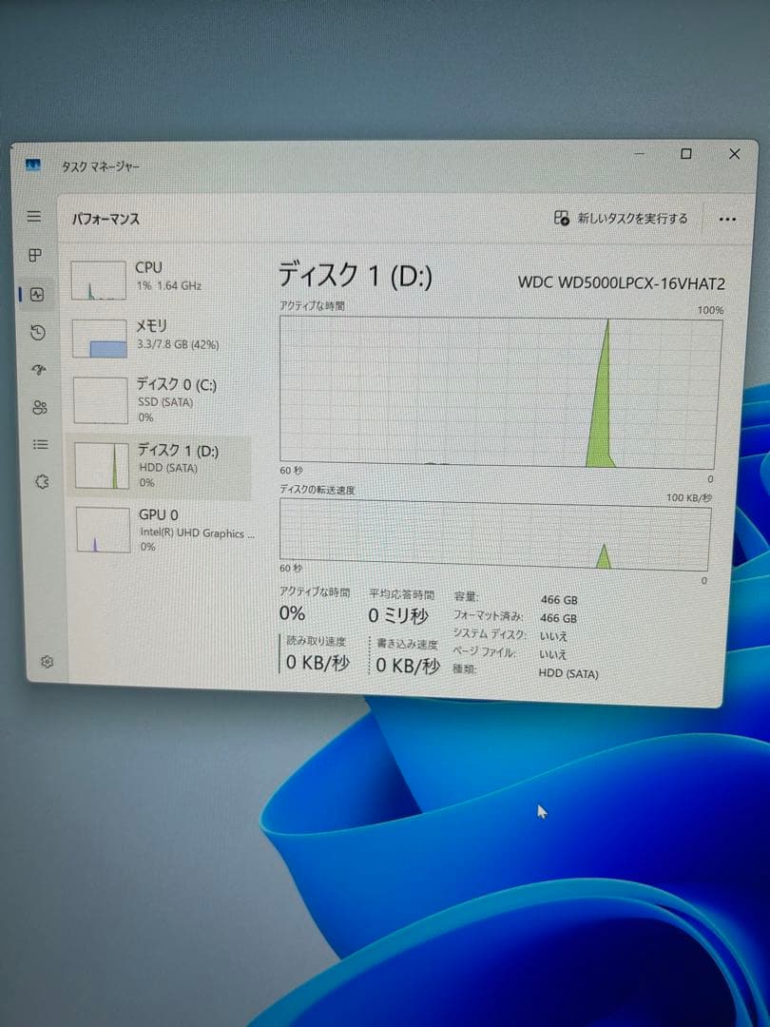
Task: Click the アクティブな時間 graph area
Action: (x=494, y=390)
